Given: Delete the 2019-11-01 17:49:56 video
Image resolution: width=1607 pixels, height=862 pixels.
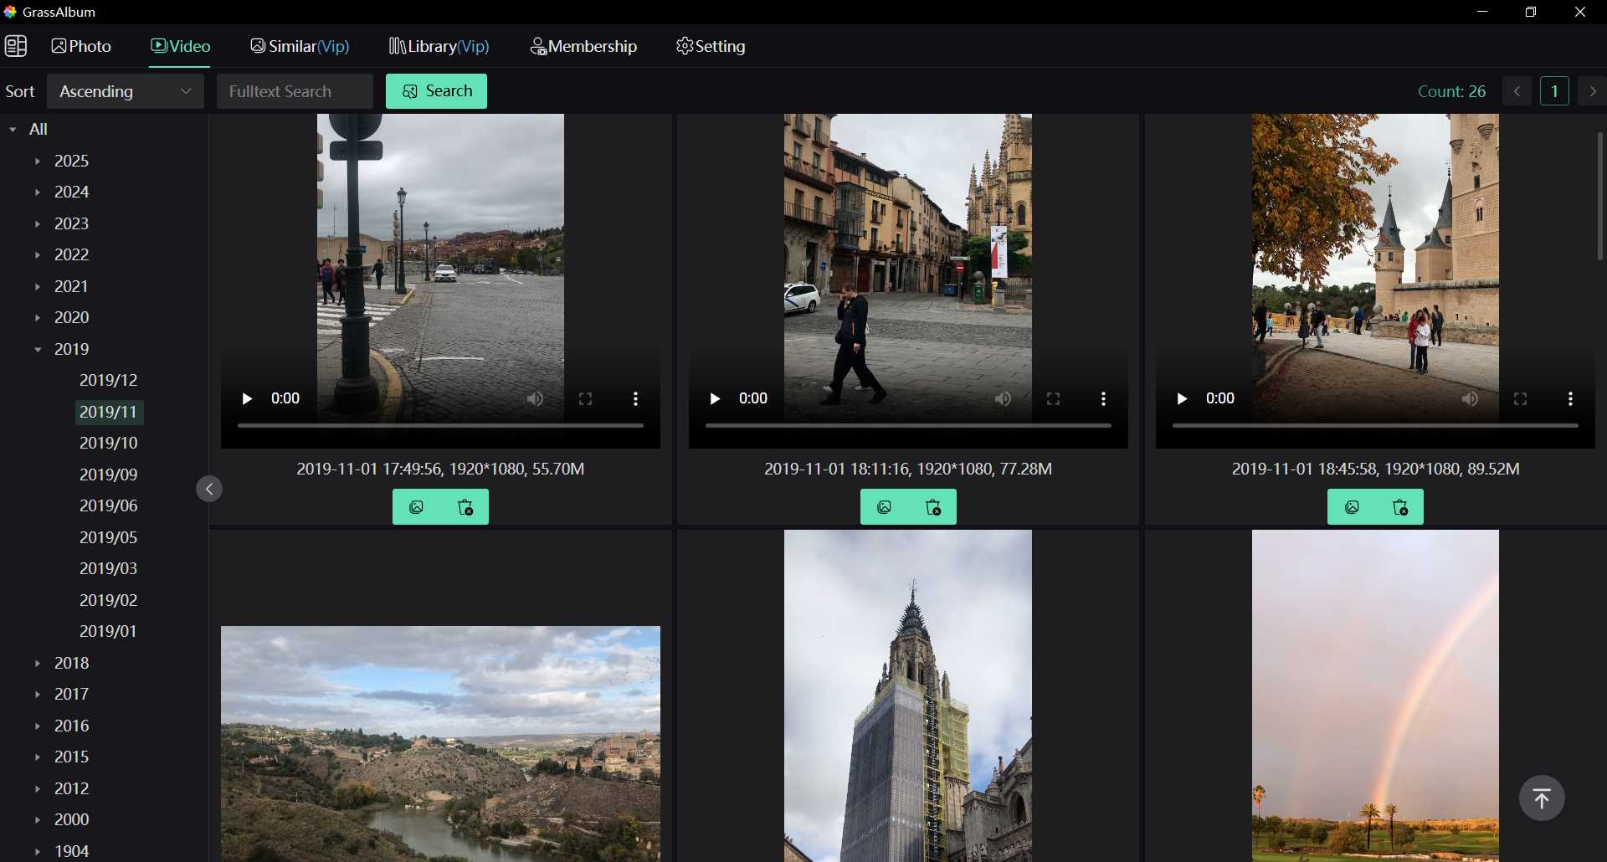Looking at the screenshot, I should tap(464, 506).
